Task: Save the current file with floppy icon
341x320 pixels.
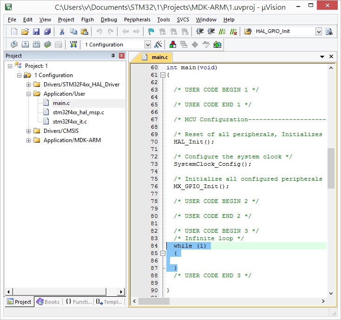Action: [36, 32]
